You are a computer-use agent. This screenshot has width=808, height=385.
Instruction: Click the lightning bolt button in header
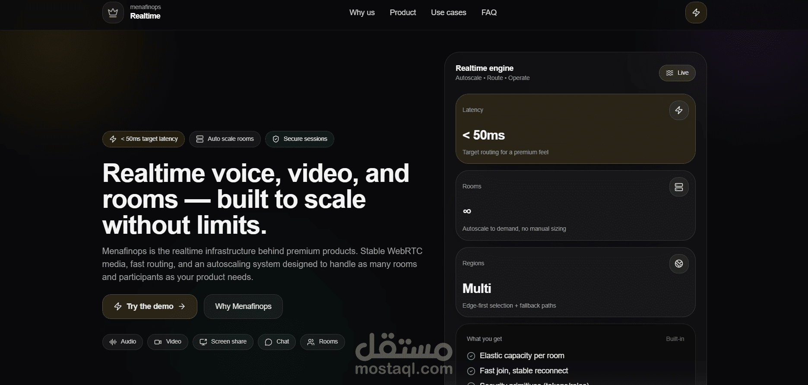pos(696,13)
